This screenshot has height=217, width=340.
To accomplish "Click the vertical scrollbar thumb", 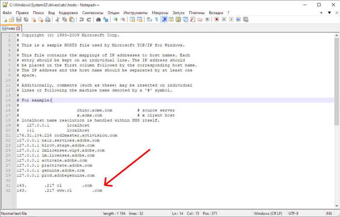I will (x=336, y=81).
